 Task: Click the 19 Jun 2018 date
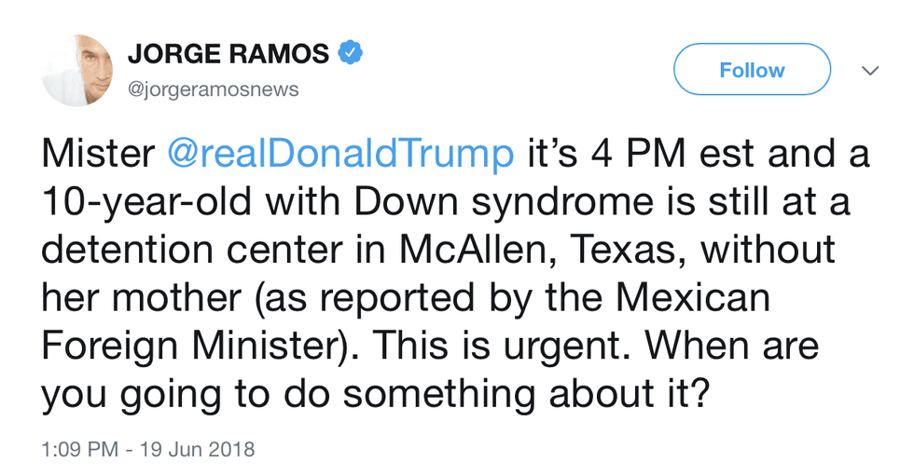198,449
